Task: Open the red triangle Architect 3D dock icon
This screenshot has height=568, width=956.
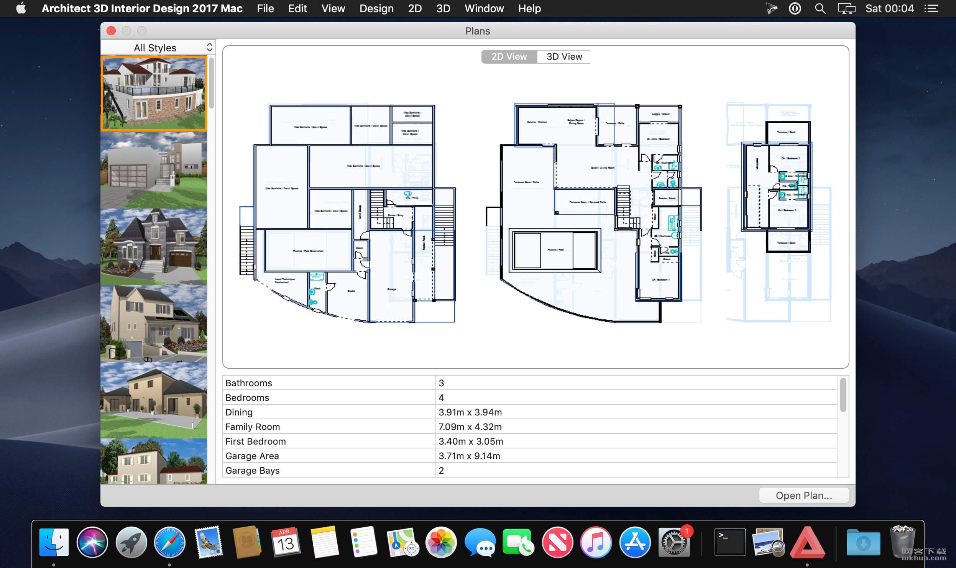Action: click(807, 542)
